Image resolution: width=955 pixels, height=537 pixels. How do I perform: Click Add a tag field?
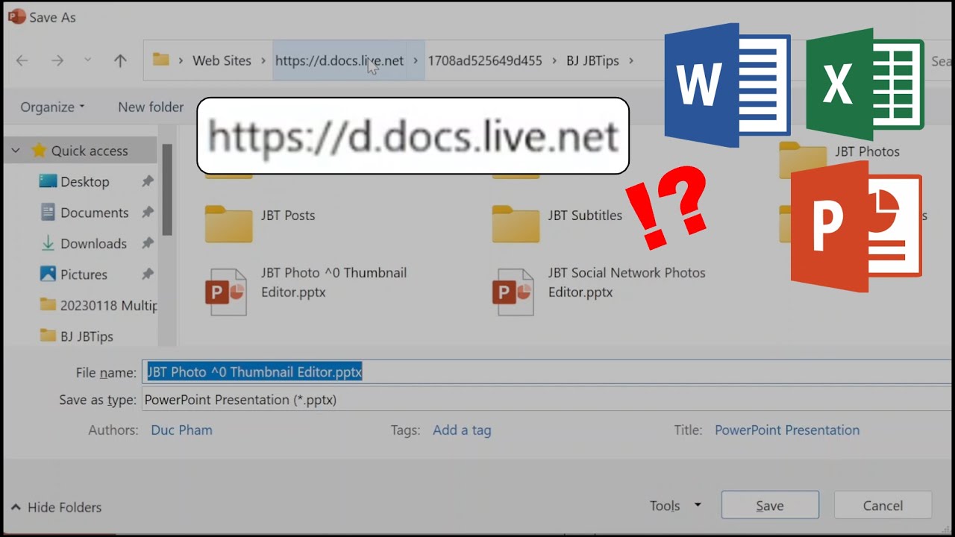point(462,430)
